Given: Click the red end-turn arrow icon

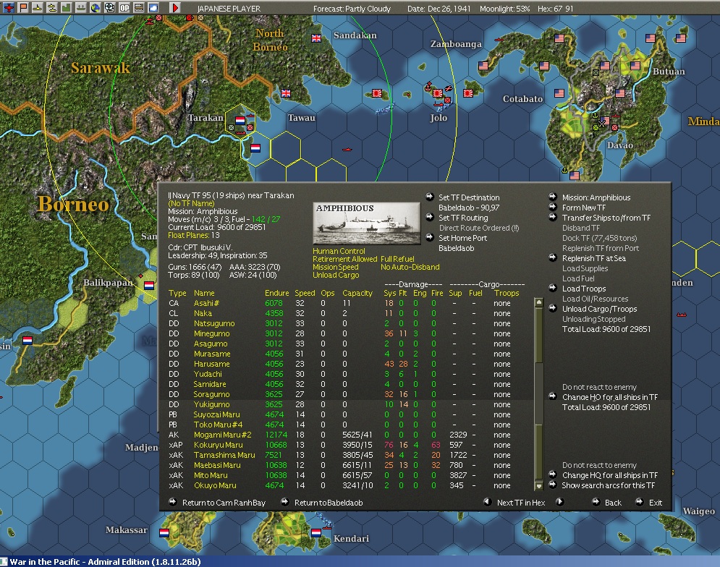Looking at the screenshot, I should (175, 7).
